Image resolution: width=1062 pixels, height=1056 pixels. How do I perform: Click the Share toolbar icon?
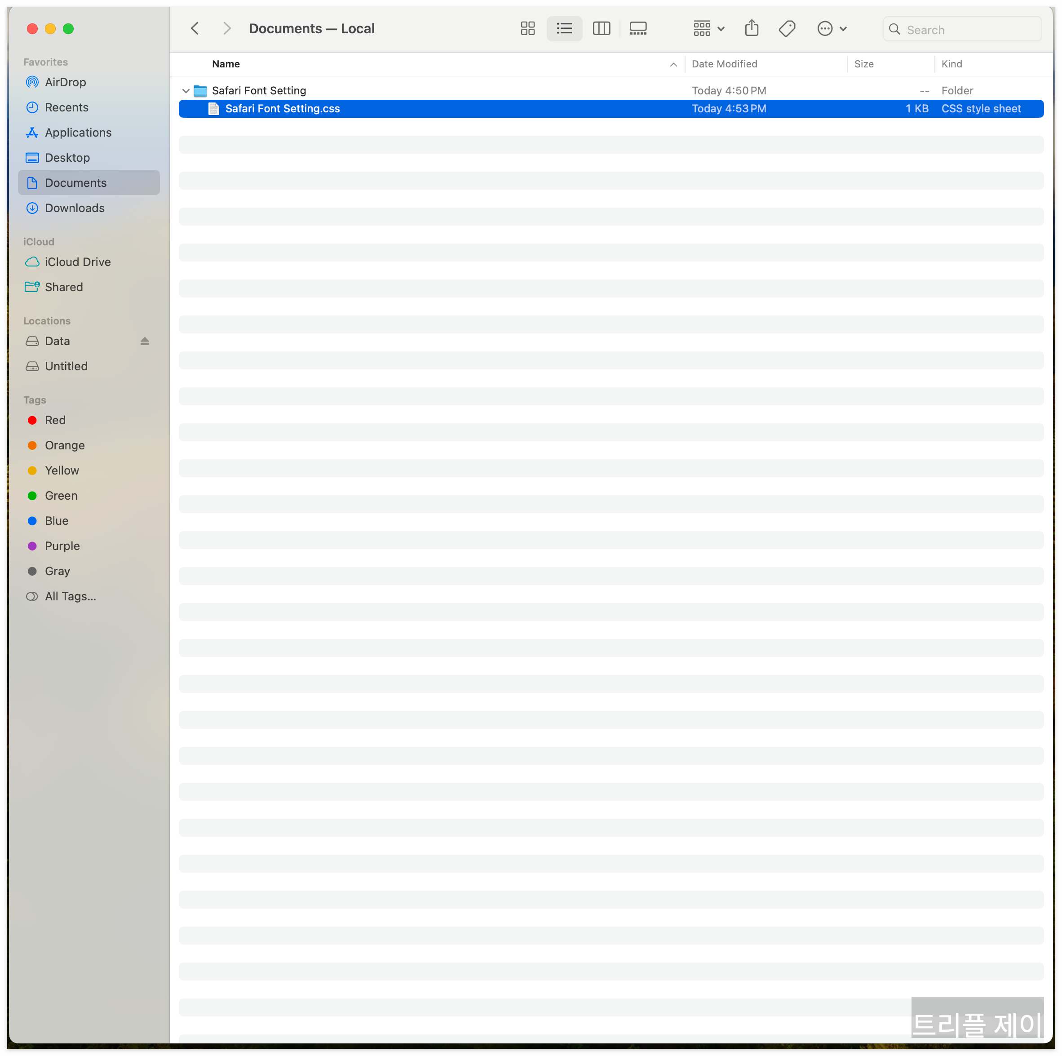(751, 29)
